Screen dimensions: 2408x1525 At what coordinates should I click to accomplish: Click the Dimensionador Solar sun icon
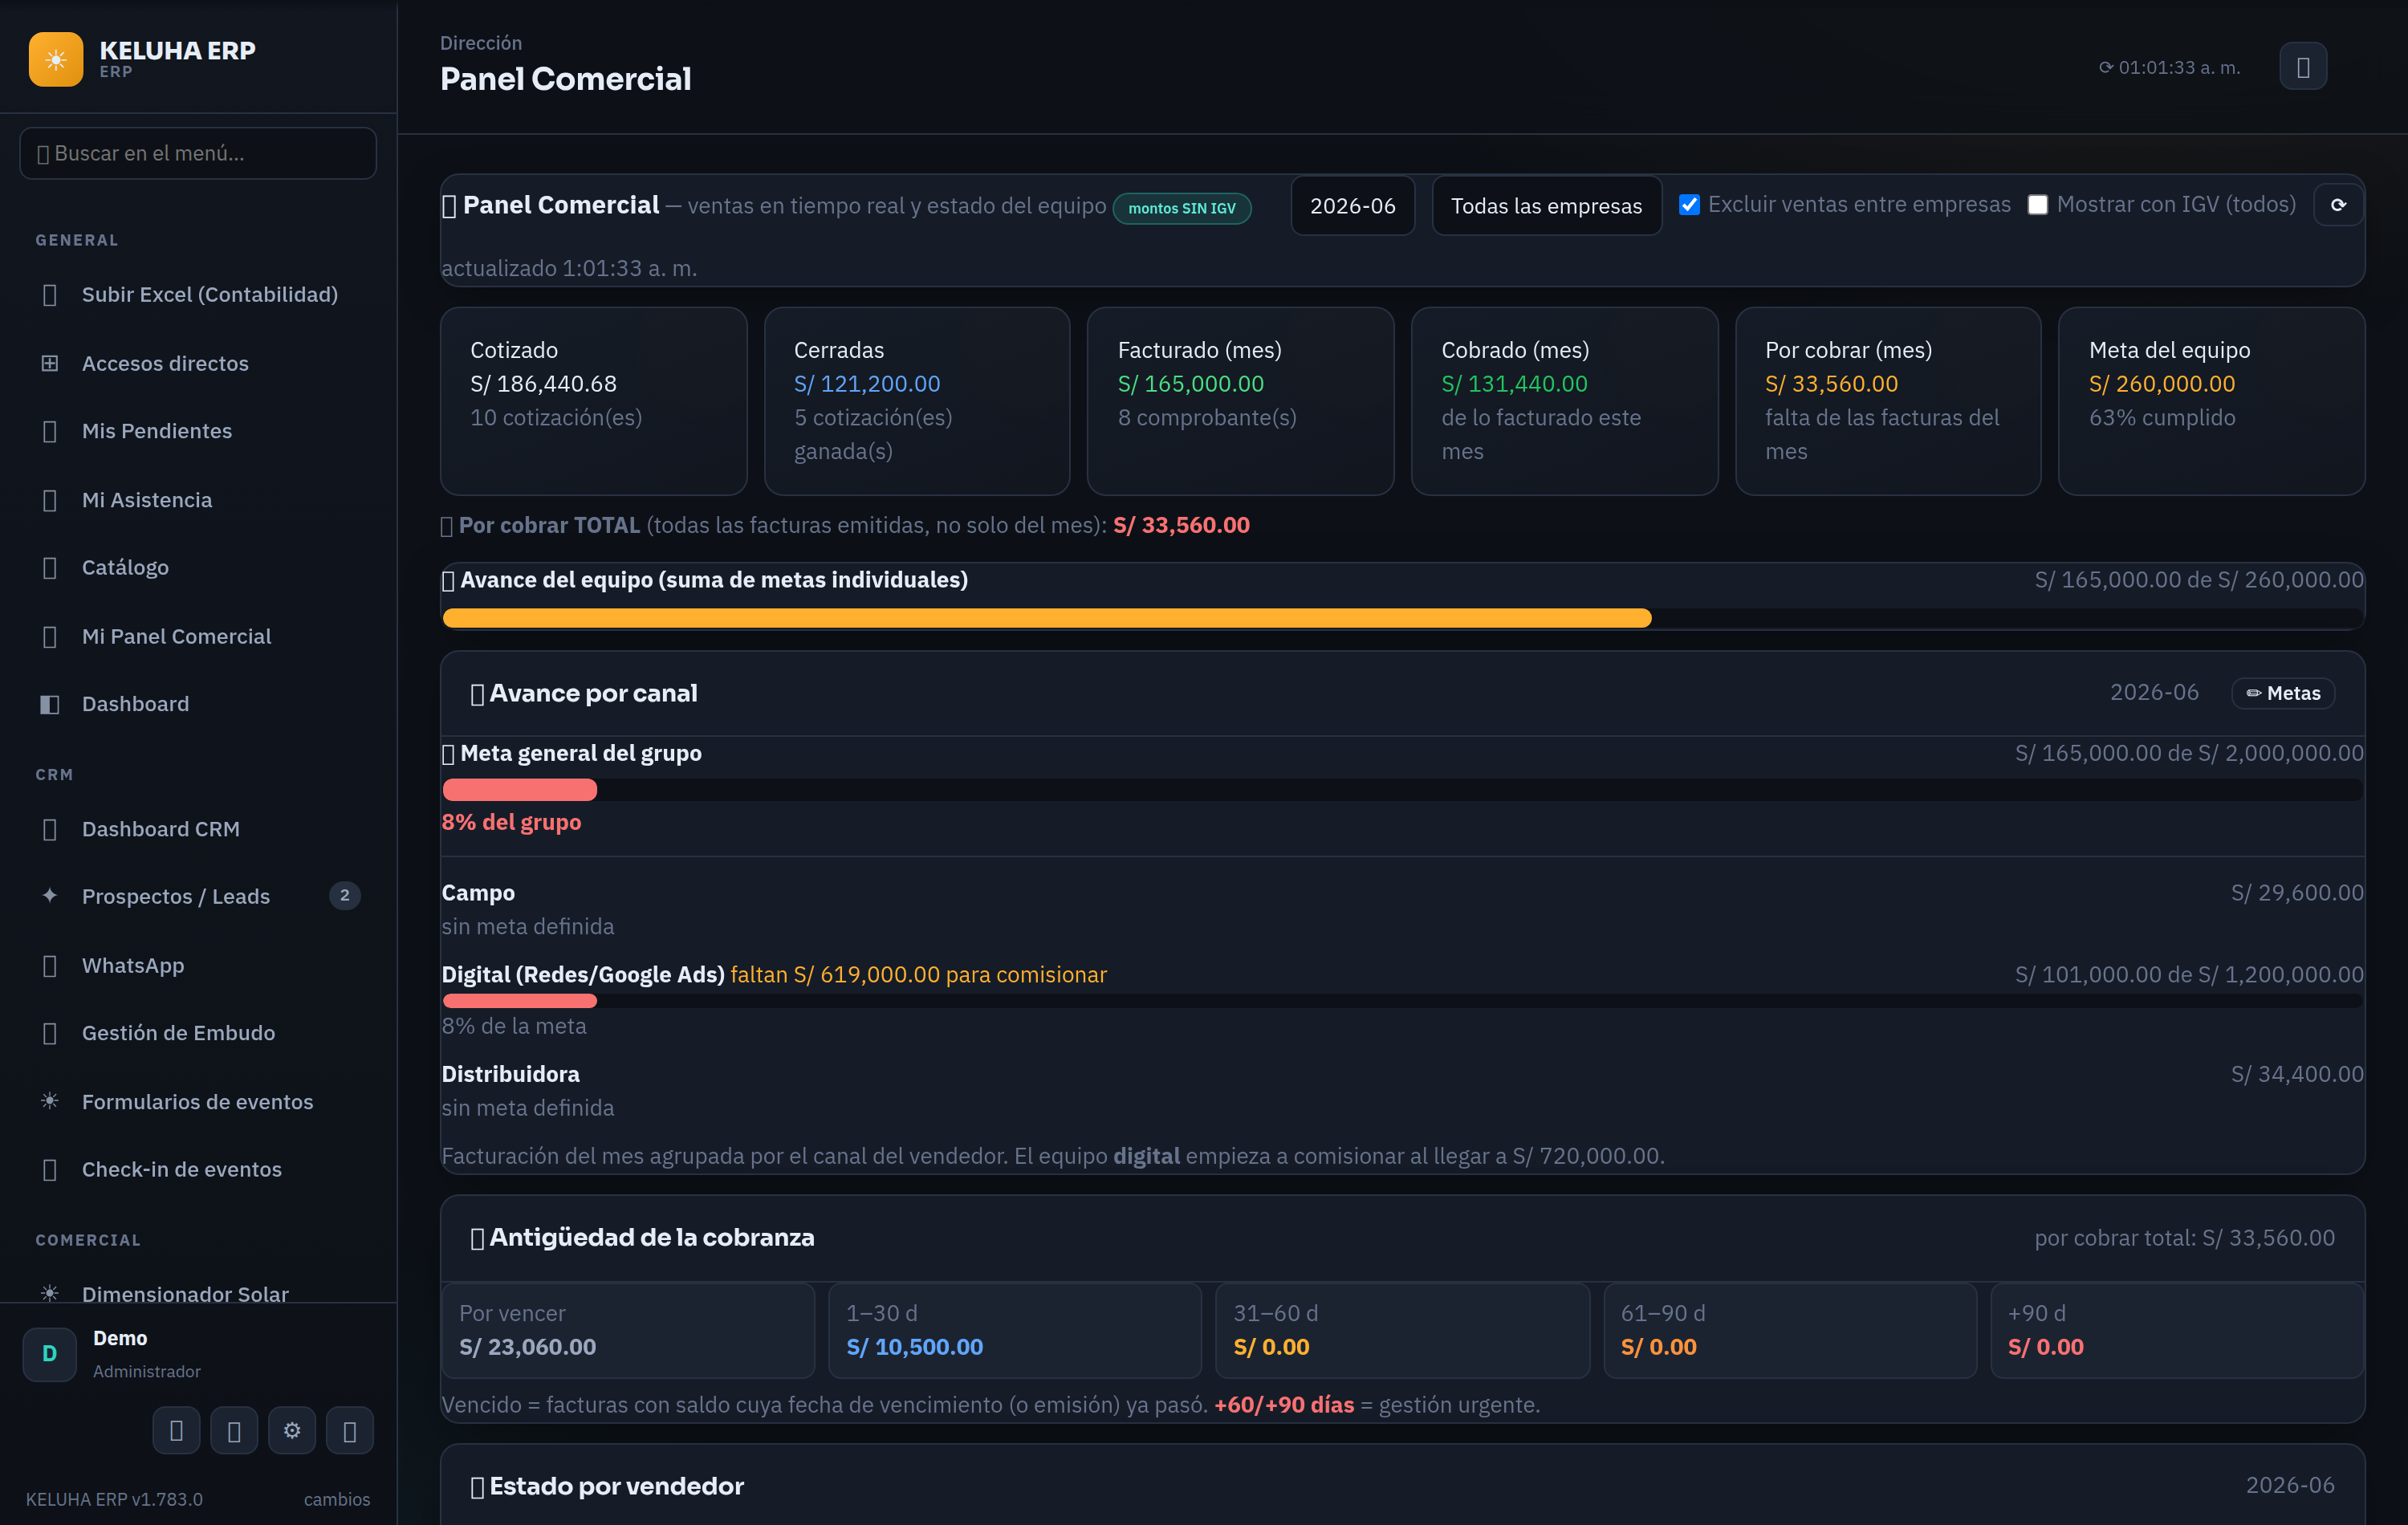pos(49,1293)
